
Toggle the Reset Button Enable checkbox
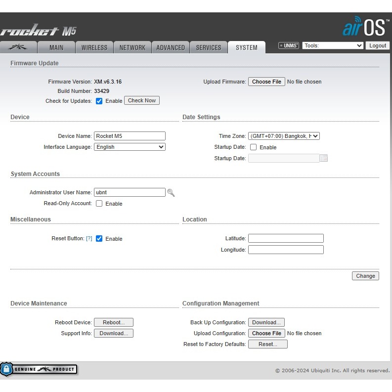[x=99, y=239]
